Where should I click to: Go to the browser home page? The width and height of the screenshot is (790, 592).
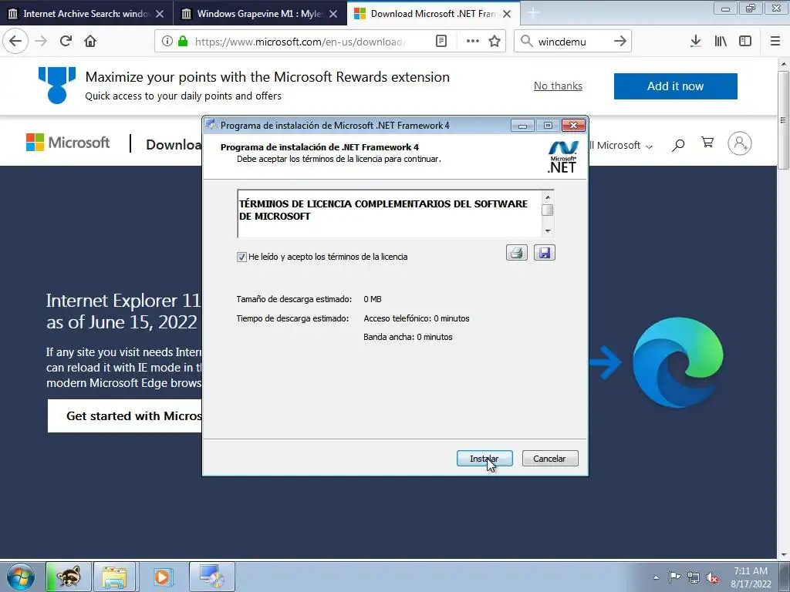pyautogui.click(x=90, y=41)
